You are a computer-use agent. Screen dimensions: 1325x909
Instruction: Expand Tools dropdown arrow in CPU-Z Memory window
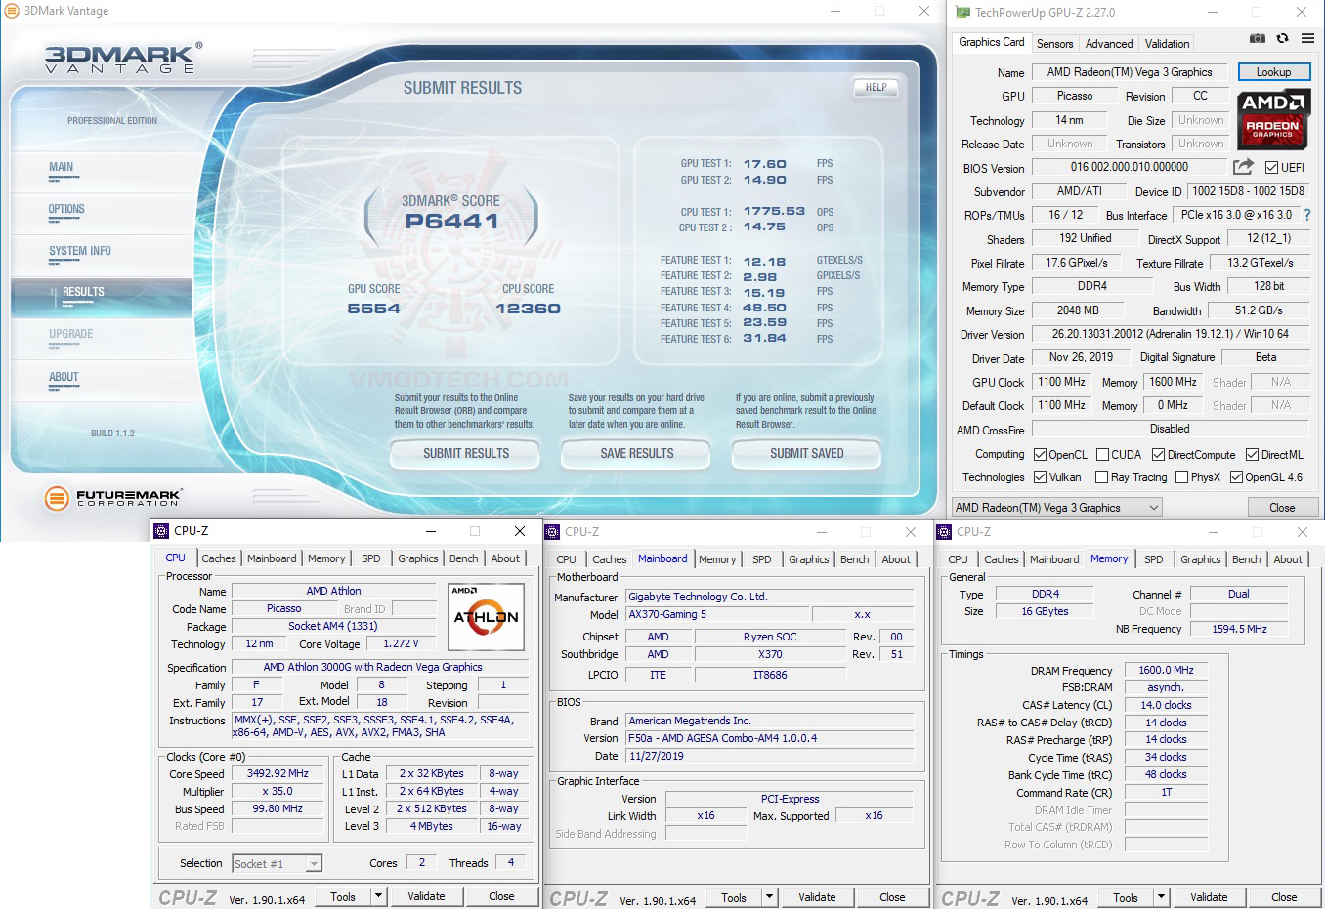click(1162, 897)
